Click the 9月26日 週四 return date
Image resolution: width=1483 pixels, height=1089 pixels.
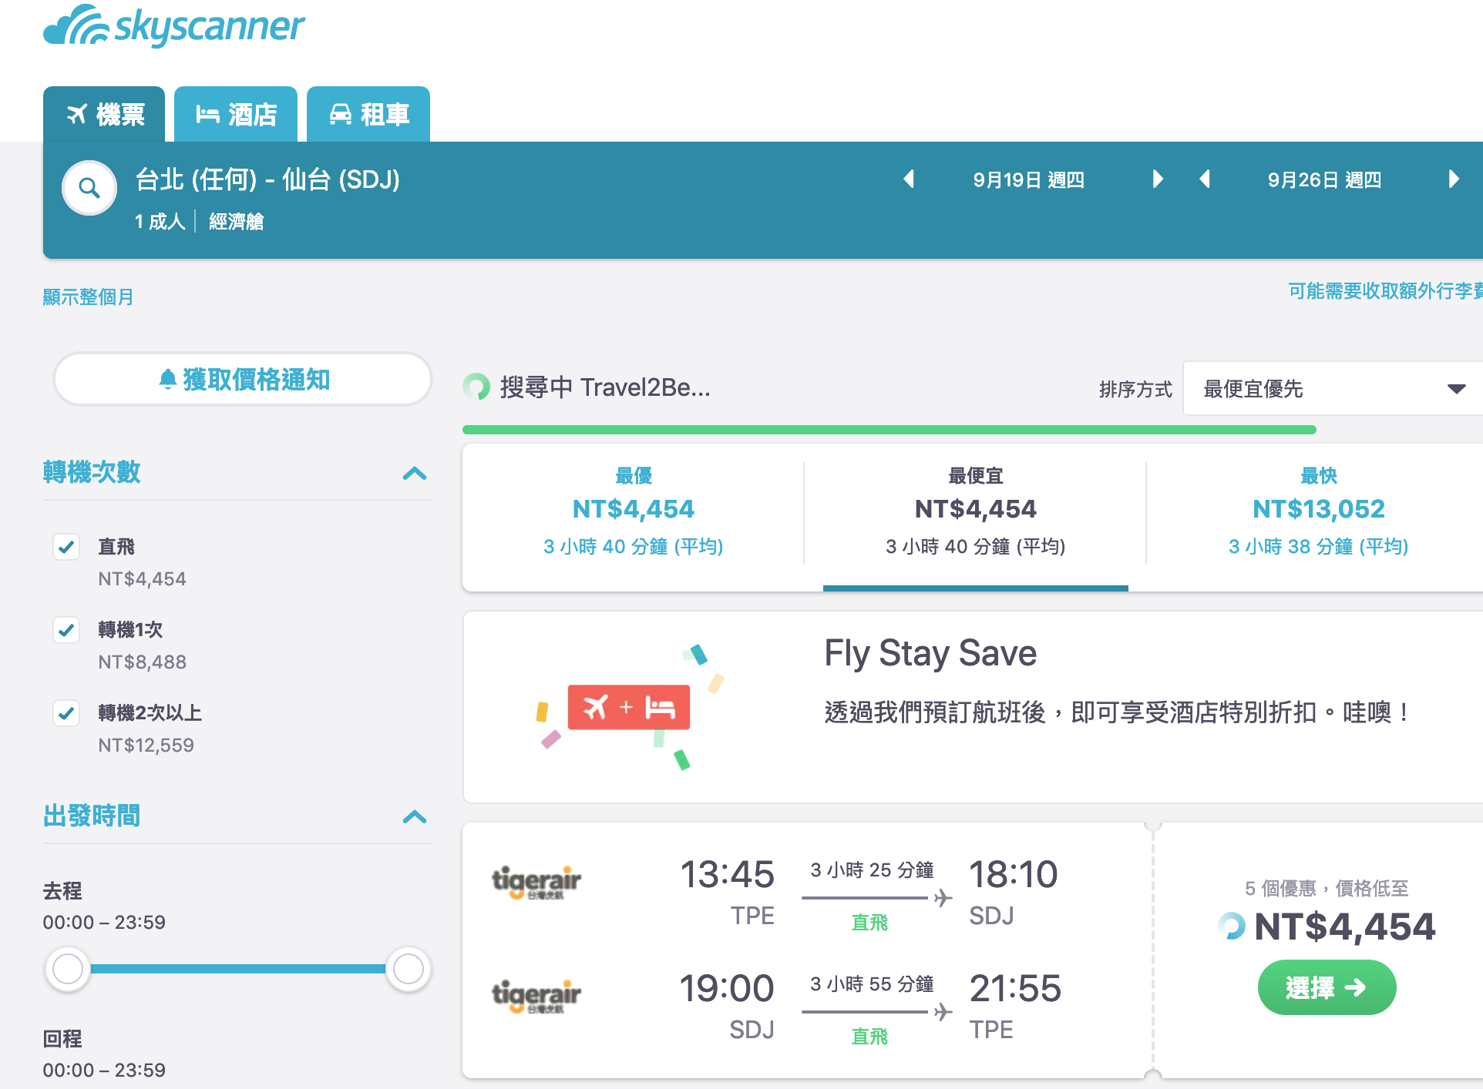click(x=1324, y=179)
